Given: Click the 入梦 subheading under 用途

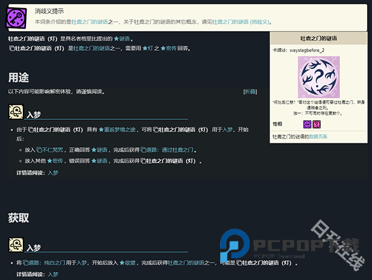Looking at the screenshot, I should click(33, 115).
